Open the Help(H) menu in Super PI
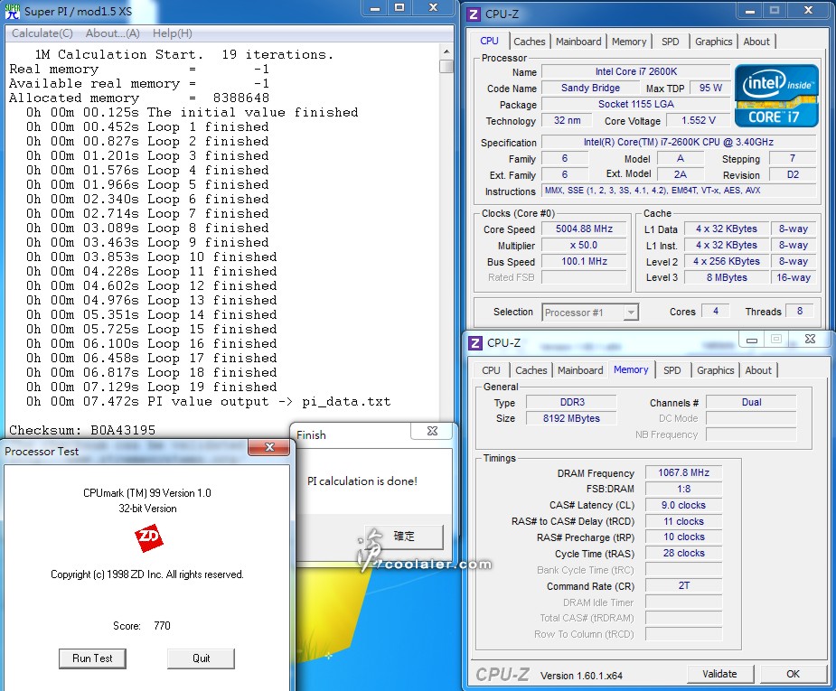Screen dimensions: 836x691 [x=173, y=33]
